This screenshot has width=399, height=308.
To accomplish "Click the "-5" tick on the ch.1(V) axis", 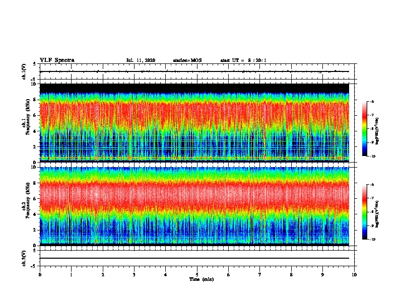I will tap(34, 80).
